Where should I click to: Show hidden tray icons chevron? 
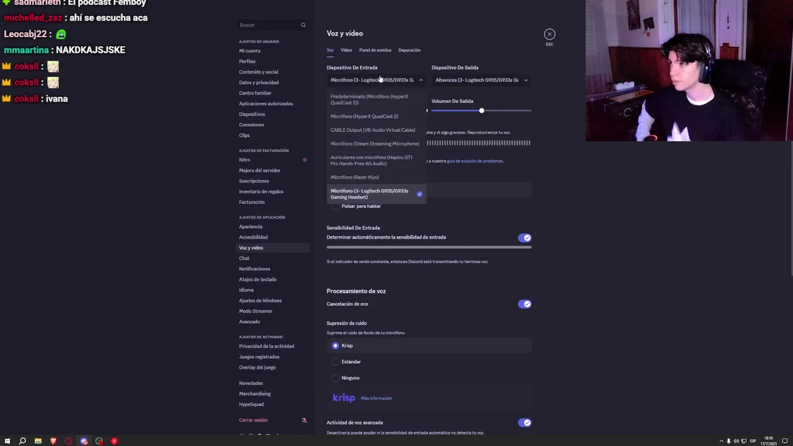(x=721, y=441)
